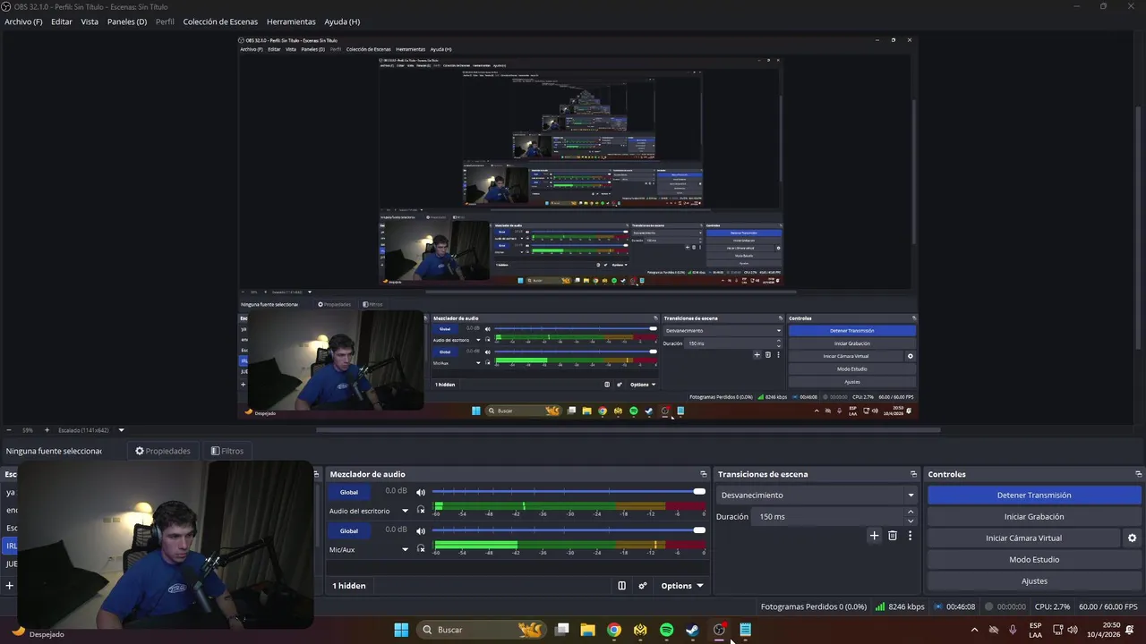Image resolution: width=1146 pixels, height=644 pixels.
Task: Open the Archivo (F) menu
Action: click(23, 21)
